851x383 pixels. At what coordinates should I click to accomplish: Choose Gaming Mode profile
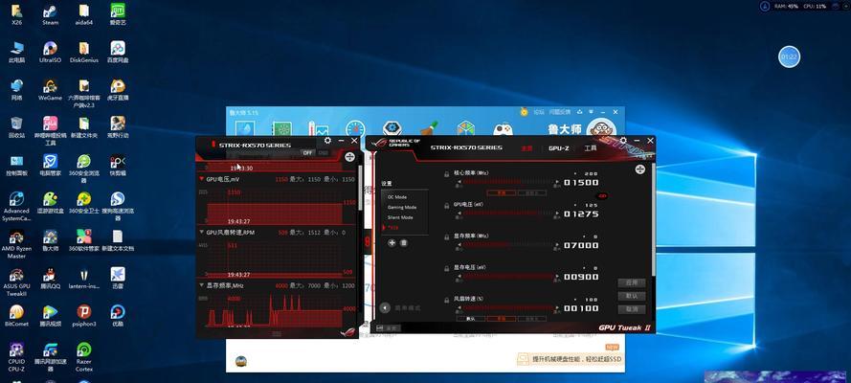(x=402, y=207)
